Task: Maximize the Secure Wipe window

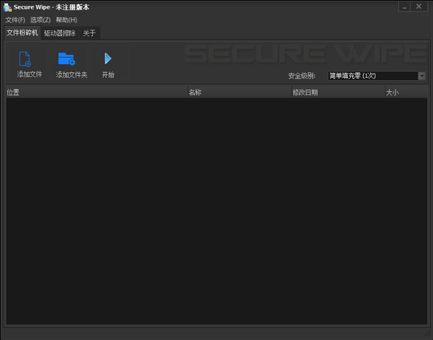Action: tap(401, 6)
